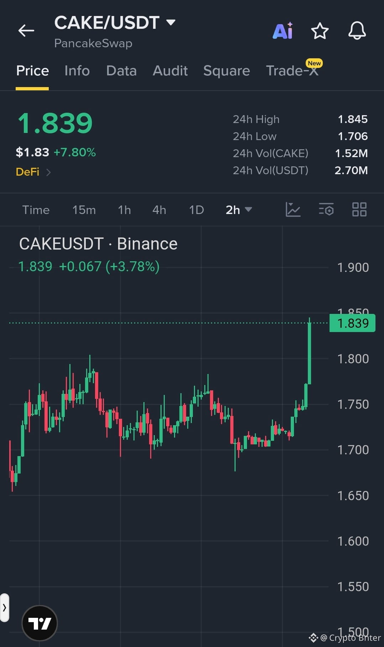Open the TradingView logo button
The image size is (384, 647).
tap(40, 623)
